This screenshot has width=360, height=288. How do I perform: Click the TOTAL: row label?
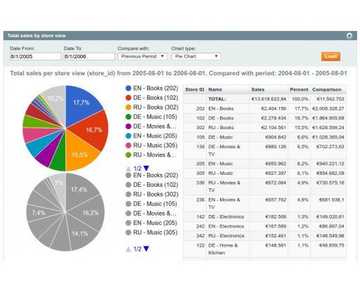217,99
